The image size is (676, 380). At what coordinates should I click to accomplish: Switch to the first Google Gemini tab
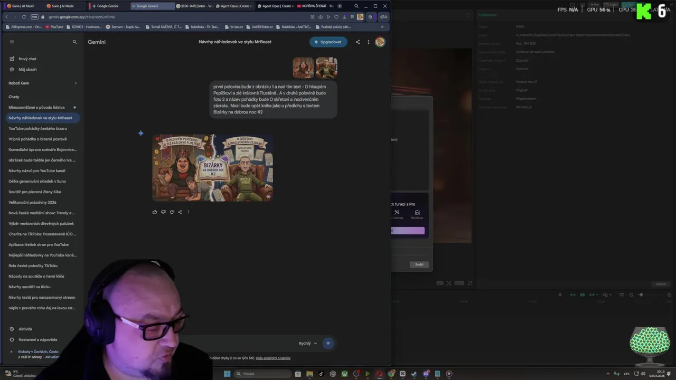pos(108,6)
